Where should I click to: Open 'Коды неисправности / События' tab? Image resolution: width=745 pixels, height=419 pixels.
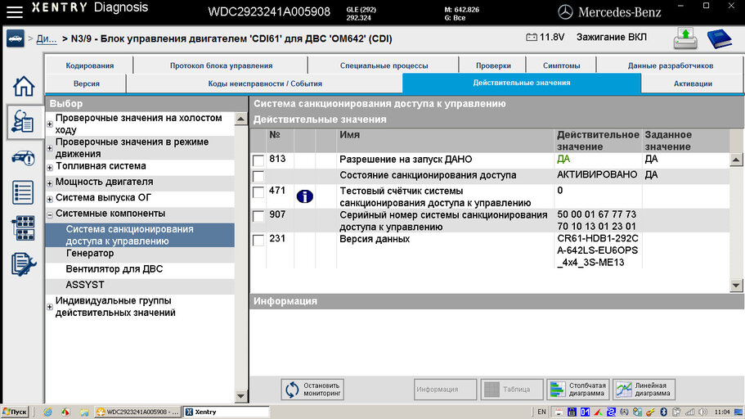point(265,83)
